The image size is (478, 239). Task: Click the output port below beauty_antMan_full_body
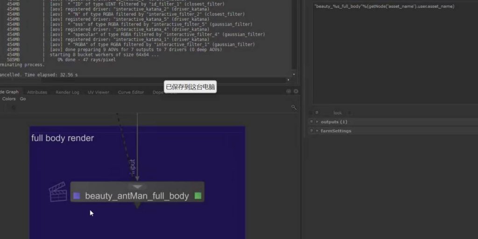[x=137, y=205]
